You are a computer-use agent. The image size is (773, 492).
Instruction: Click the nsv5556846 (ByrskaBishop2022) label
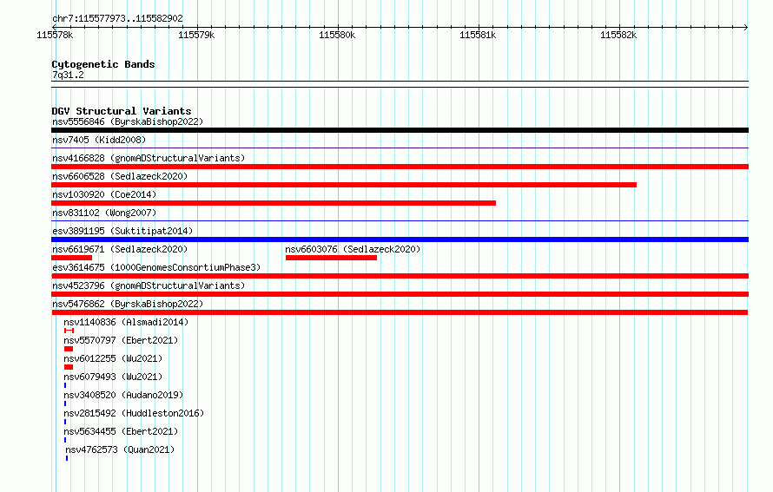[x=128, y=121]
